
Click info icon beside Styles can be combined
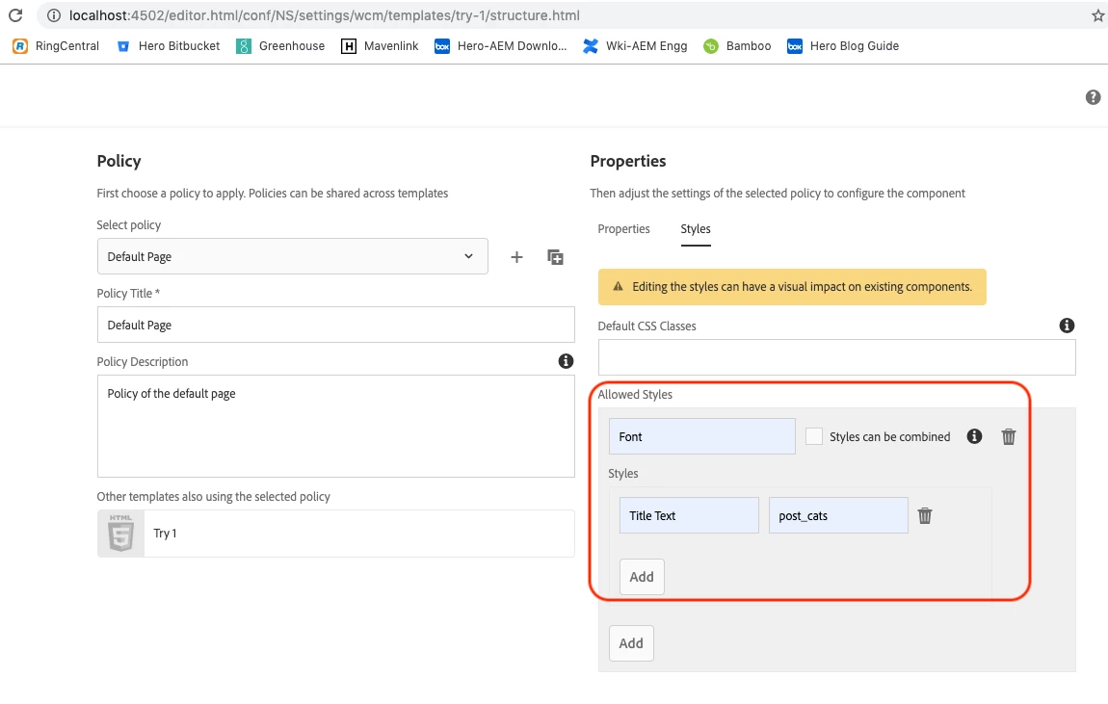[974, 436]
